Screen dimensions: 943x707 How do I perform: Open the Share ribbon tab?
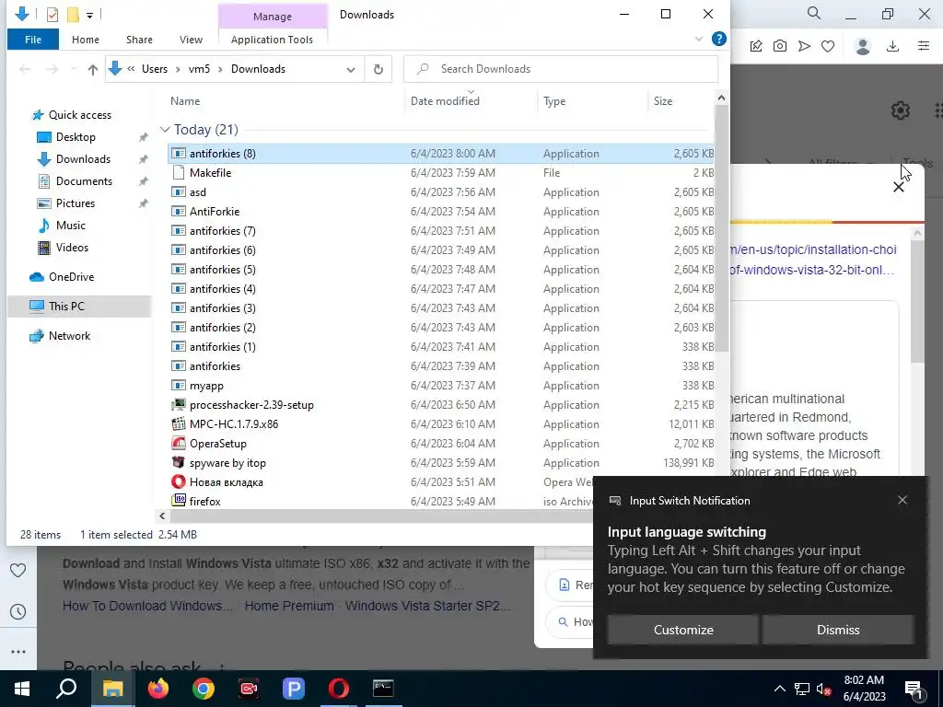[x=139, y=40]
